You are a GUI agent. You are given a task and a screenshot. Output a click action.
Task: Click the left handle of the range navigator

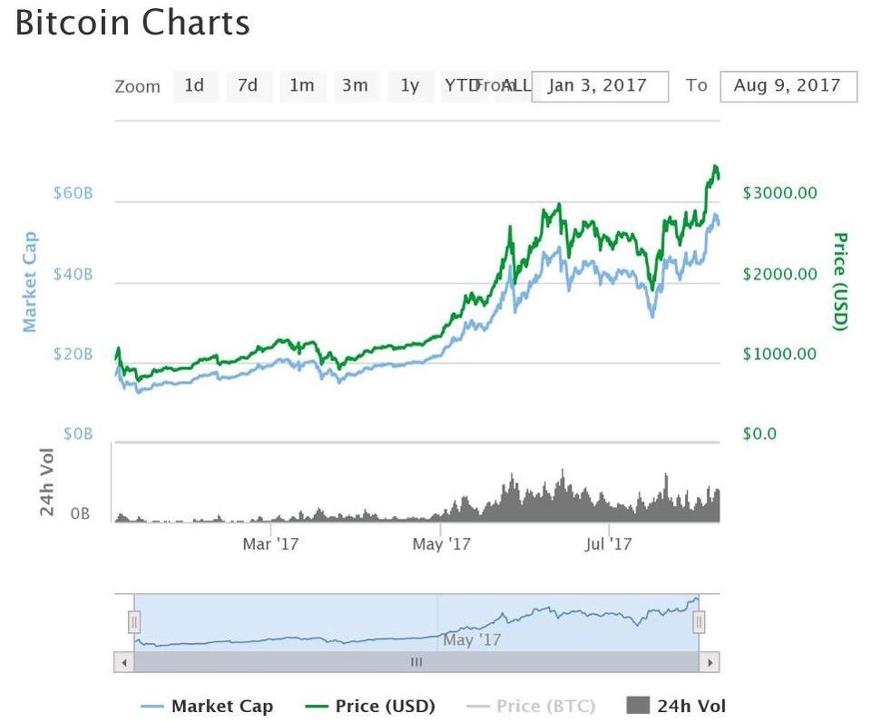pos(133,621)
